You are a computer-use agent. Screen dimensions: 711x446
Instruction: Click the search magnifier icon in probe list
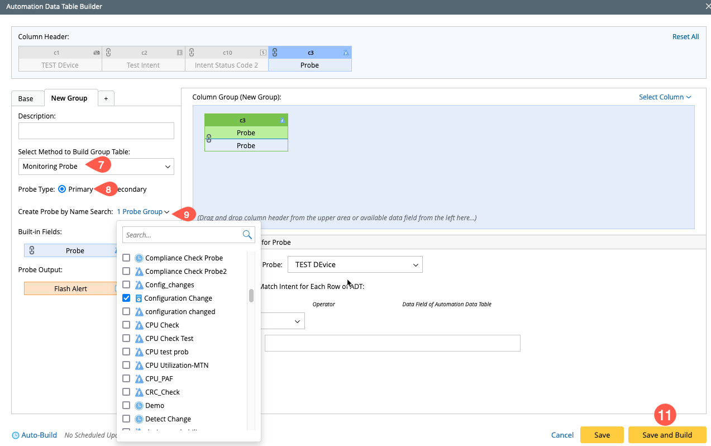pyautogui.click(x=247, y=235)
